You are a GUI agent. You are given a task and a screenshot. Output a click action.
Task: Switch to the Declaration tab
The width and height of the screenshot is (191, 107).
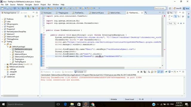pos(68,72)
